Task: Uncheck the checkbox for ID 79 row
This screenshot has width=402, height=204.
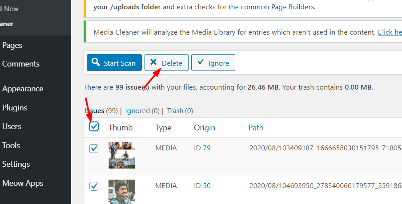Action: tap(94, 148)
